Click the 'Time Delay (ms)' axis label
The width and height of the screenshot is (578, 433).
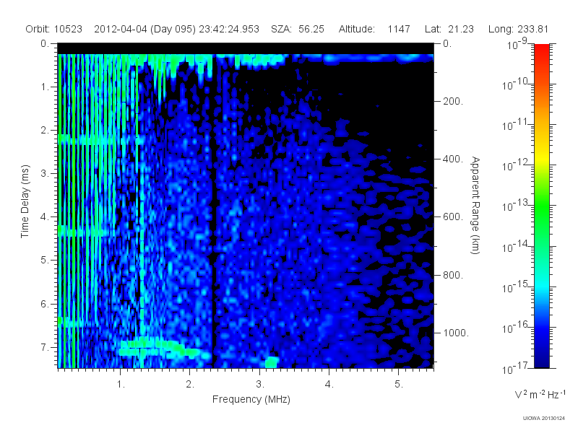click(25, 201)
